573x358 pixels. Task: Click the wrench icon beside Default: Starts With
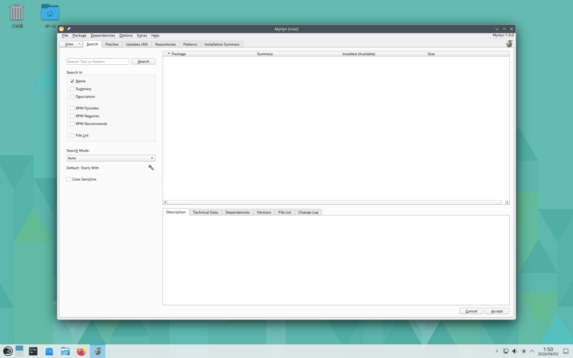point(151,167)
